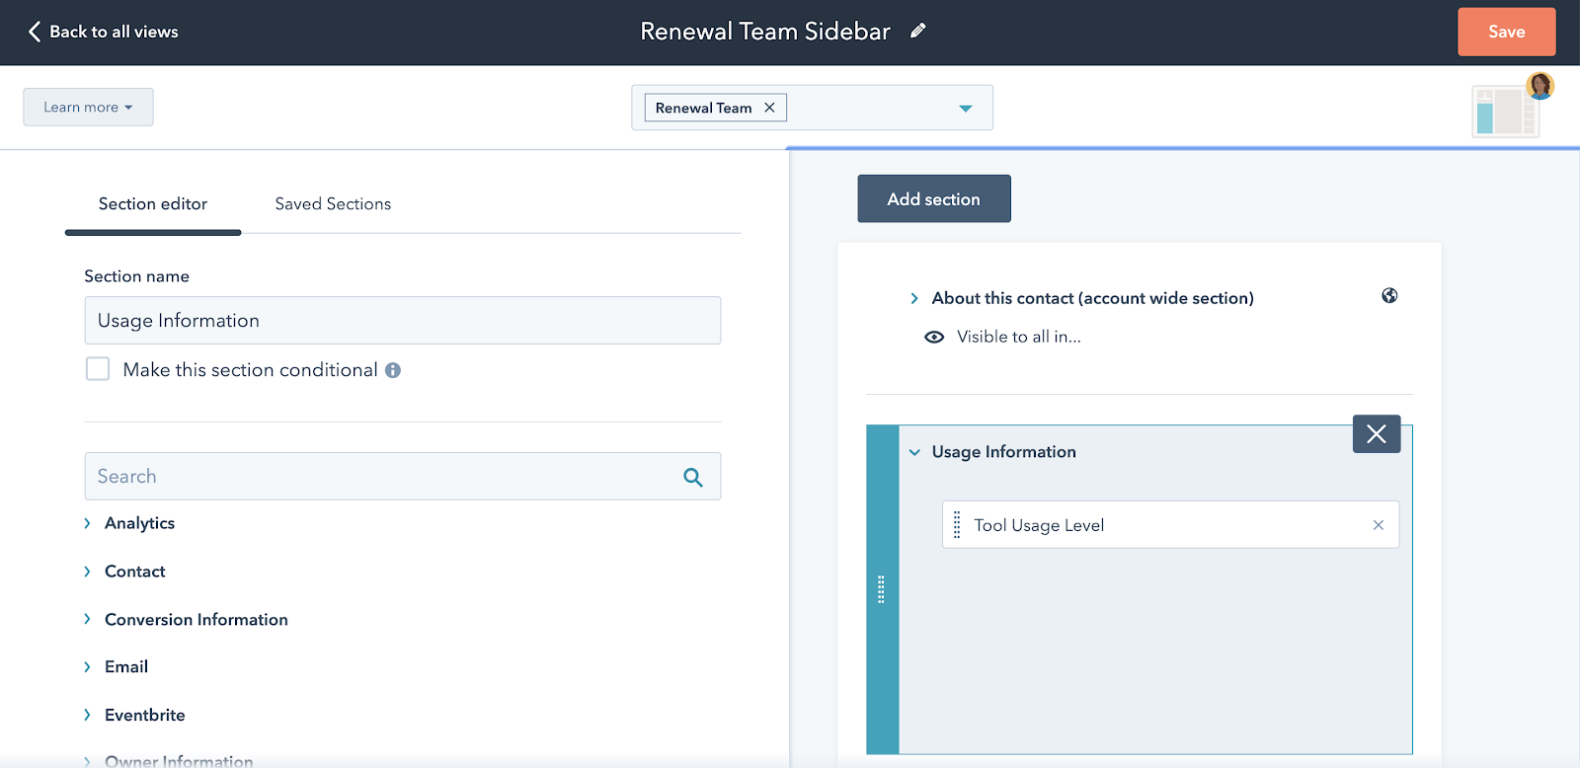
Task: Click the Save button
Action: click(1506, 32)
